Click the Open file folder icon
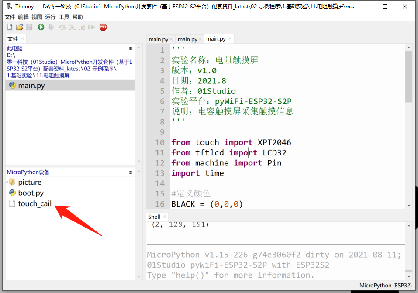 point(19,28)
